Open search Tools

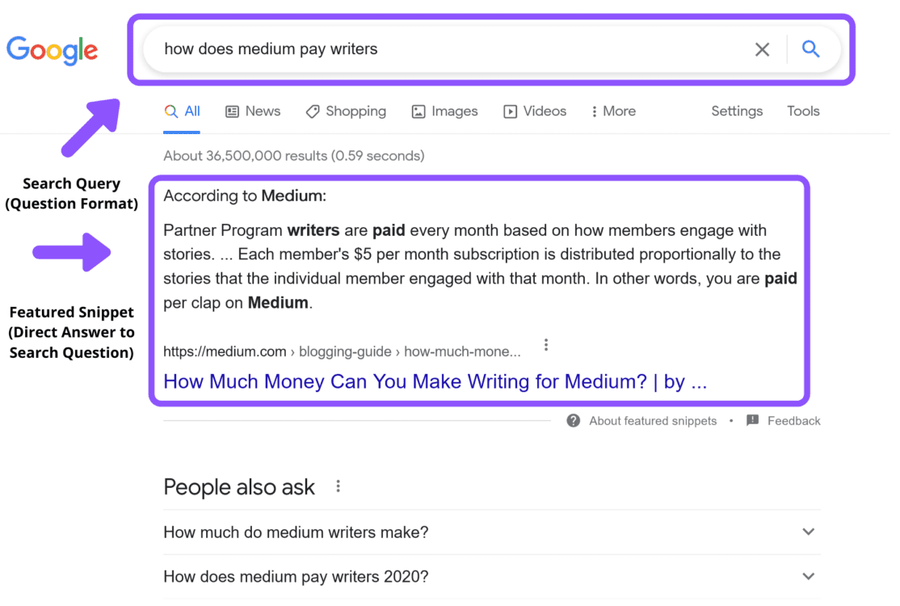pyautogui.click(x=803, y=112)
